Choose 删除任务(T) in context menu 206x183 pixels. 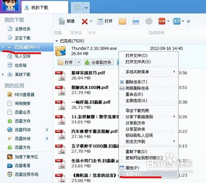136,82
